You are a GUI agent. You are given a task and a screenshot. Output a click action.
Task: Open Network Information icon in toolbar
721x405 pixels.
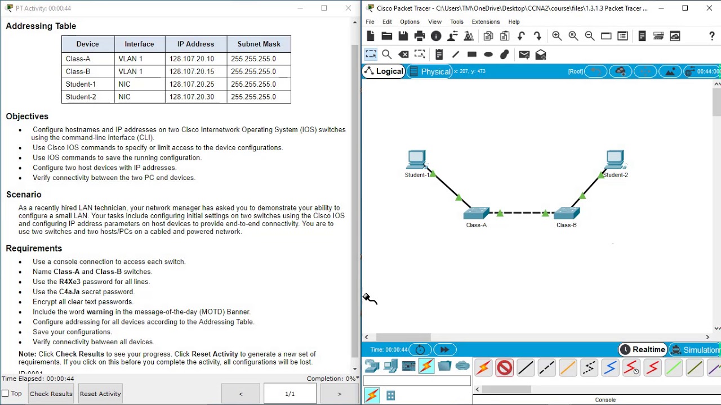click(436, 36)
